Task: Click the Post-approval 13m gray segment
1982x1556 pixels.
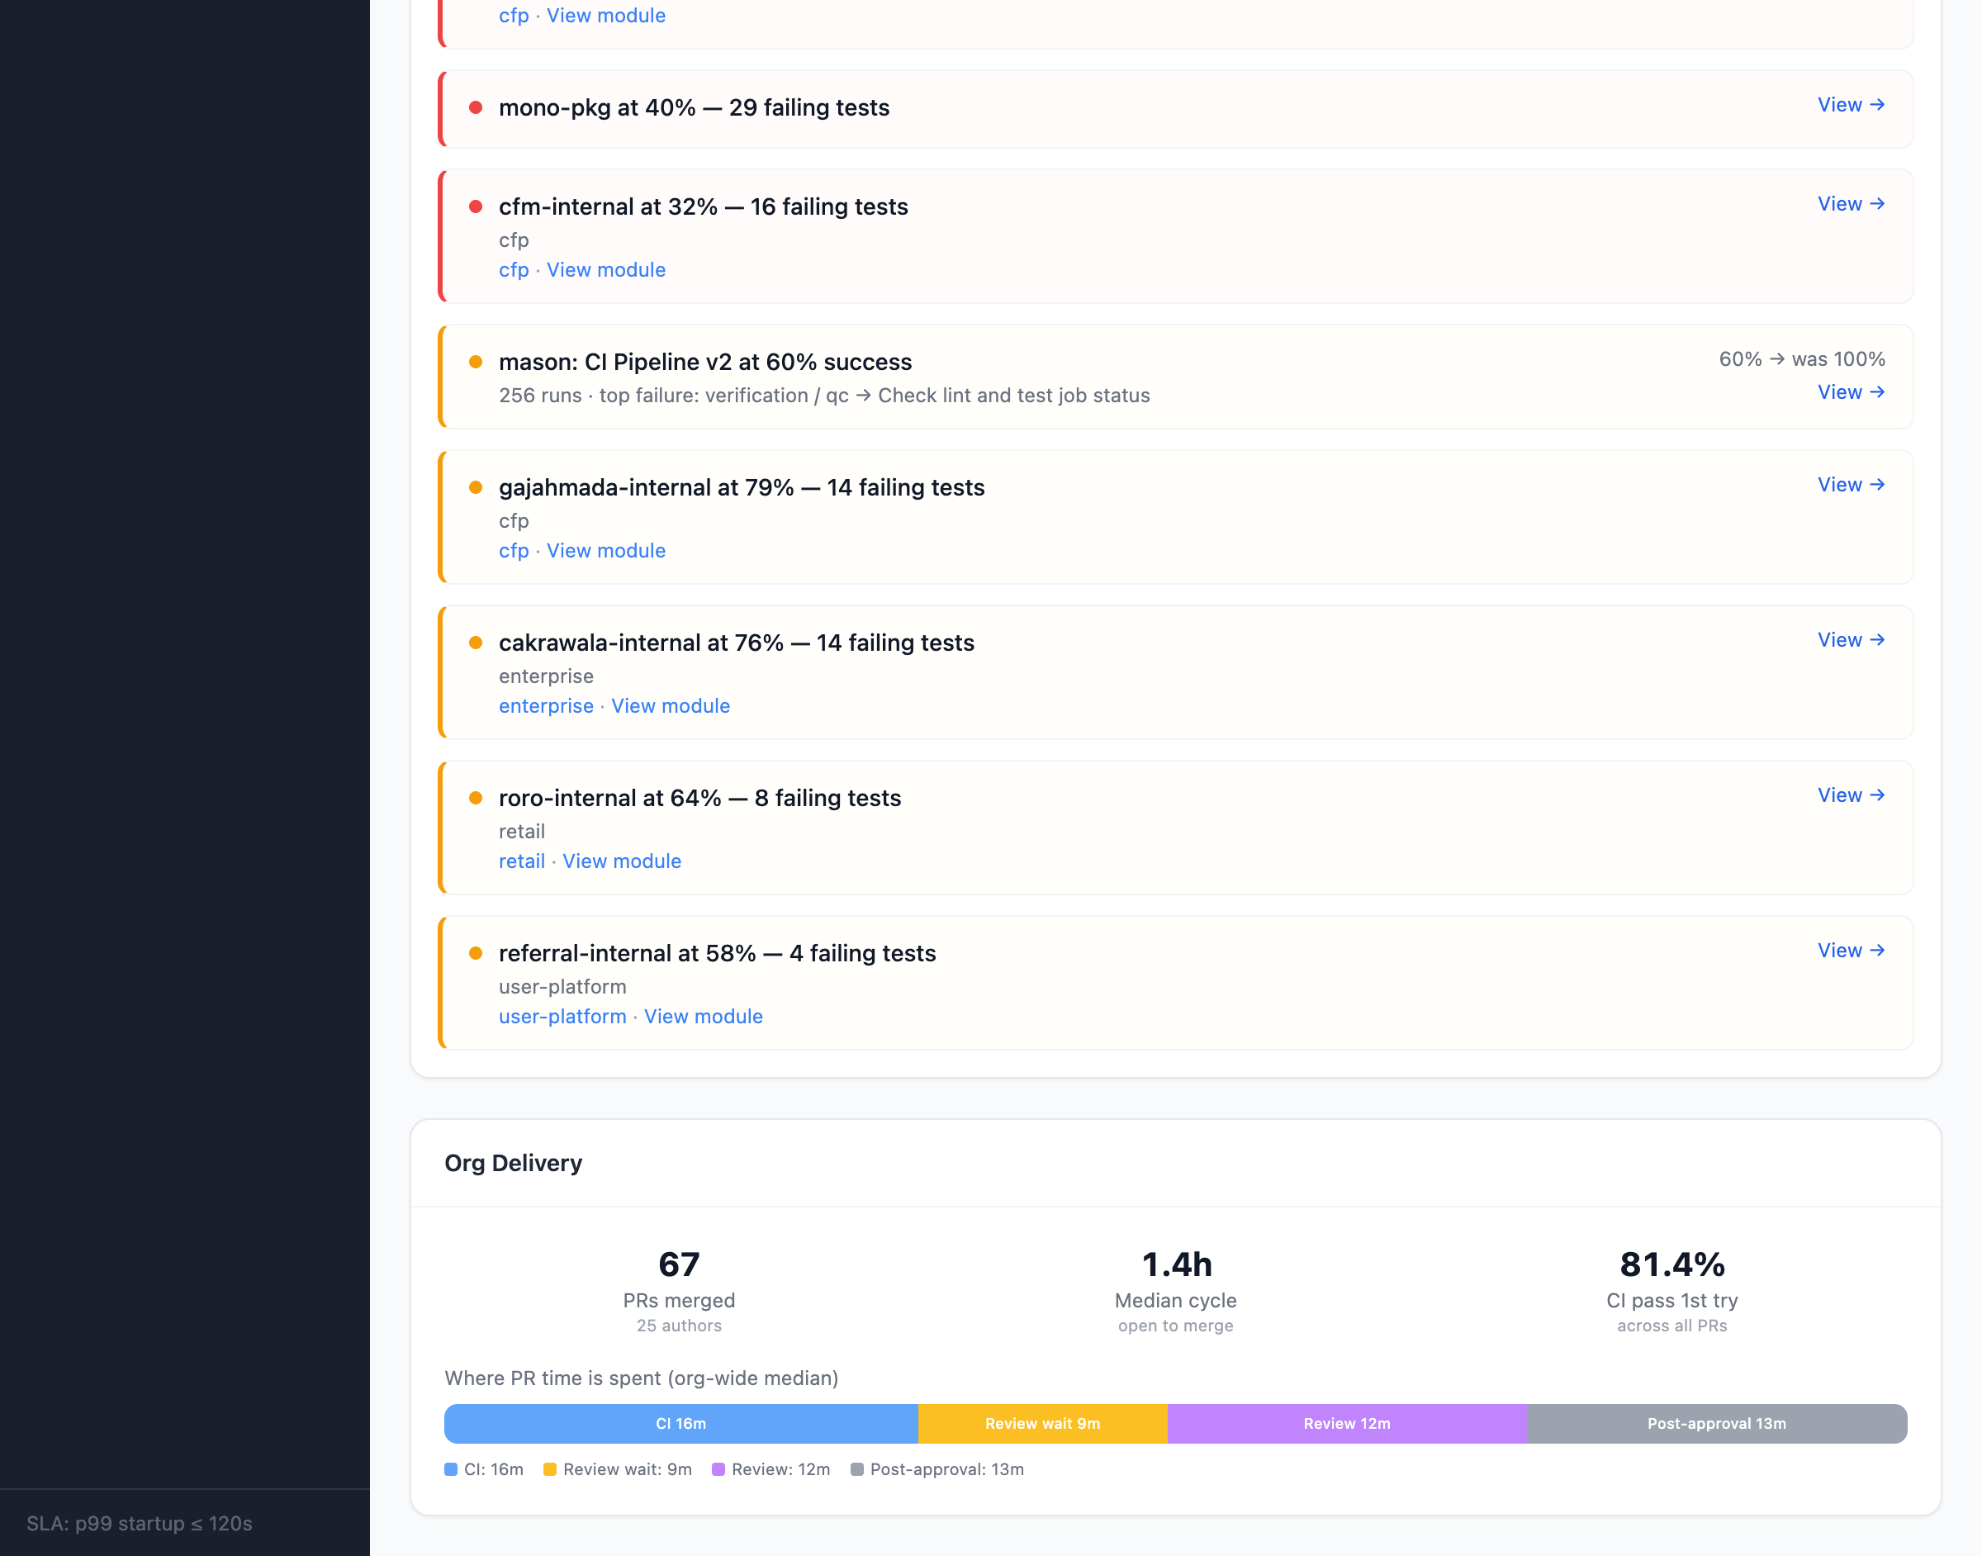Action: coord(1716,1424)
